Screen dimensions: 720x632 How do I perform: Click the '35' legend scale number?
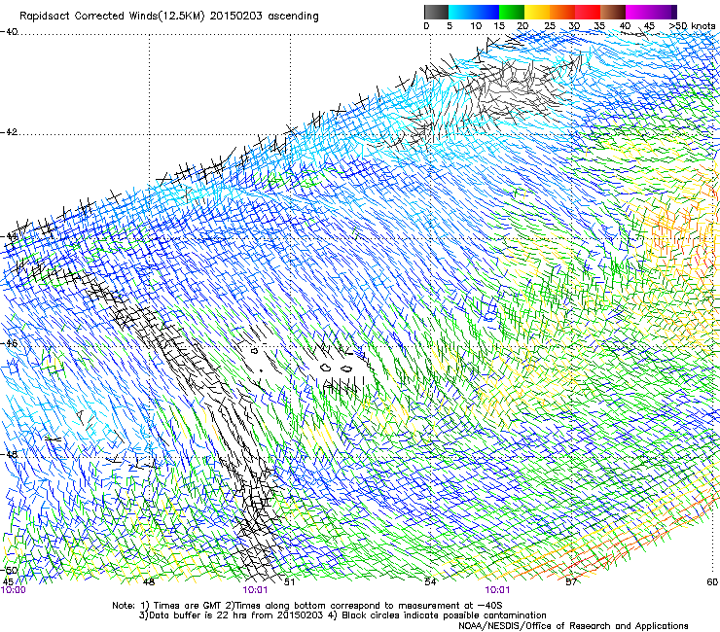tap(599, 26)
